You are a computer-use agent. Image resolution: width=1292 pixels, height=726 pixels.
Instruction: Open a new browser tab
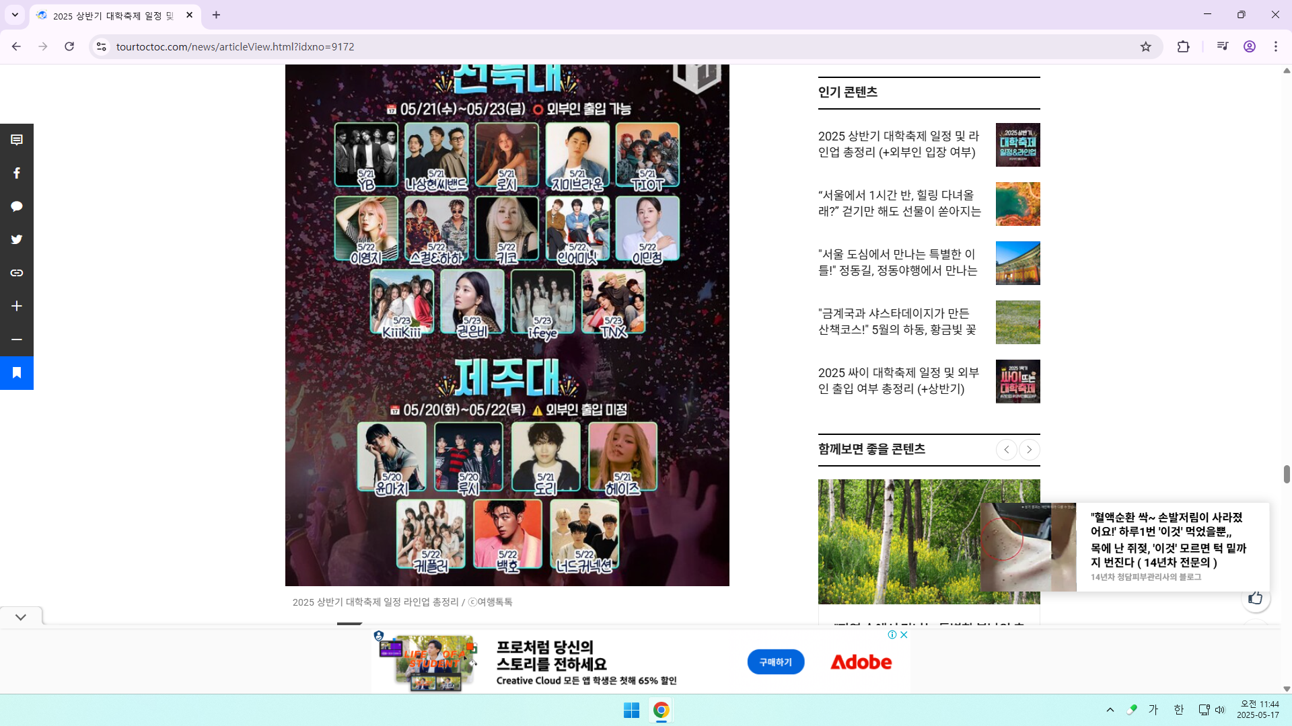tap(216, 15)
